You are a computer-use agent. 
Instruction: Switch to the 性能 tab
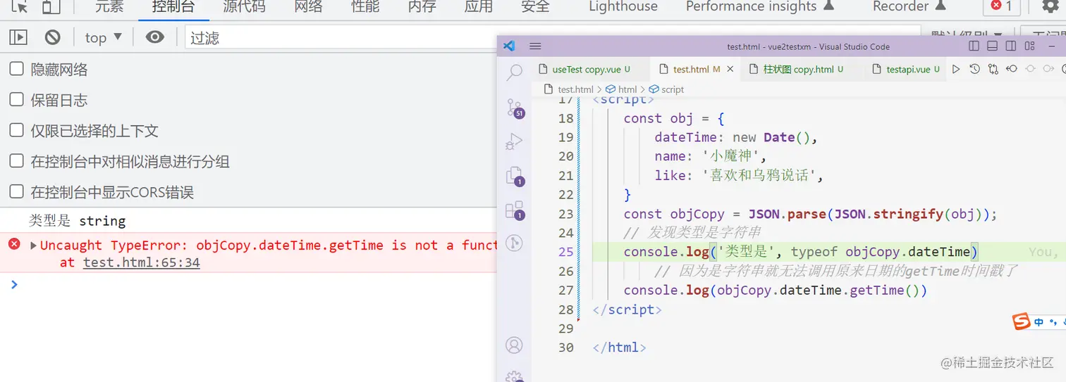coord(365,6)
